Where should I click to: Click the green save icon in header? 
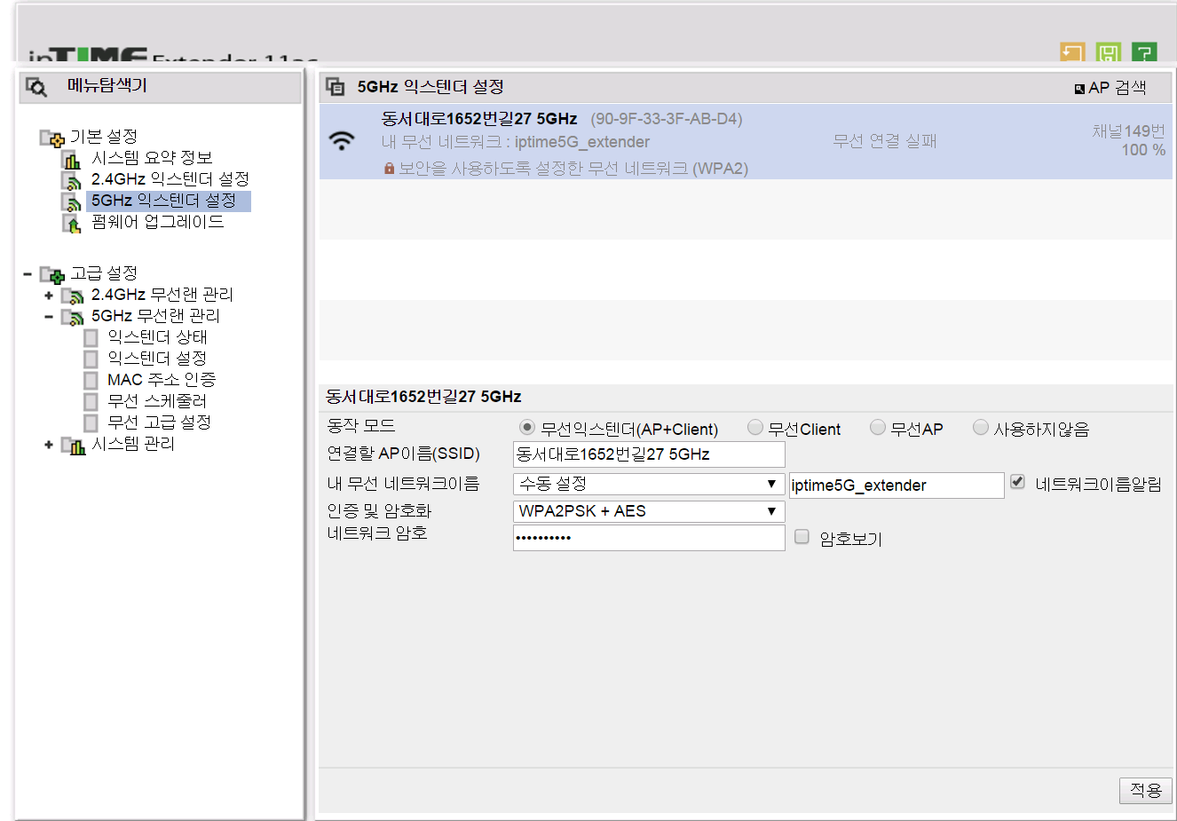pos(1108,52)
